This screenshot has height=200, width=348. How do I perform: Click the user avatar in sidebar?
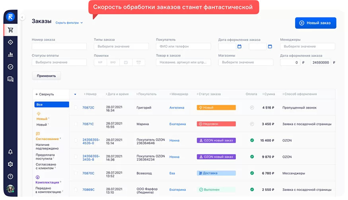pyautogui.click(x=10, y=189)
